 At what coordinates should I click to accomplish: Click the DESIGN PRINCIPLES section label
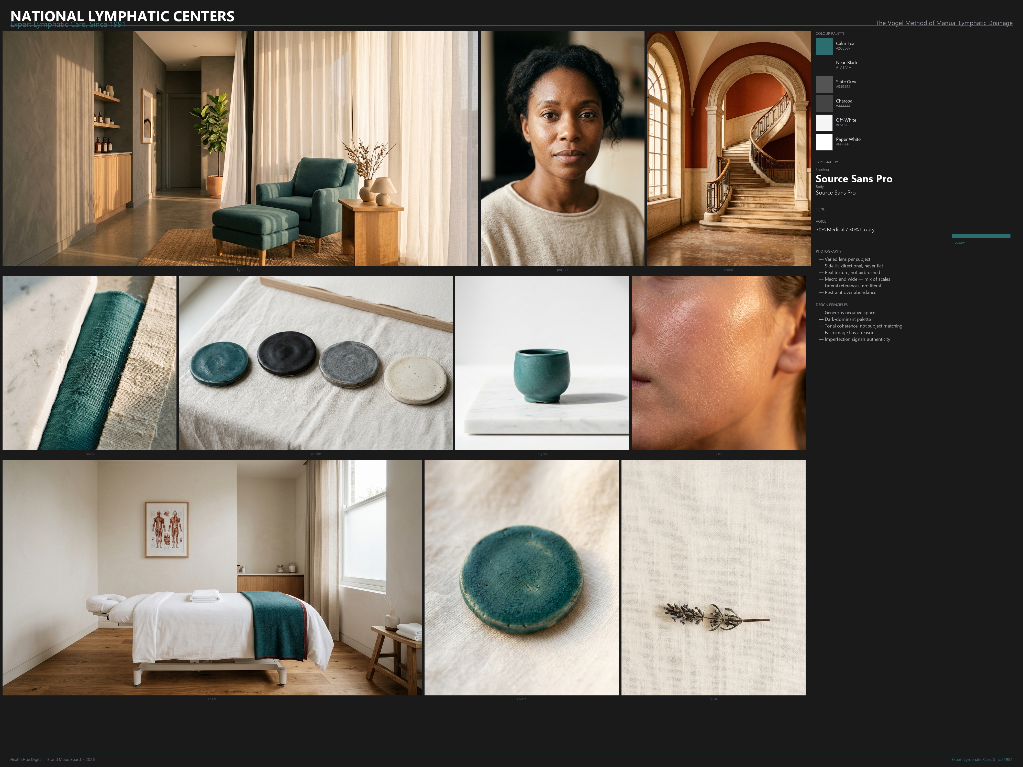click(x=831, y=305)
